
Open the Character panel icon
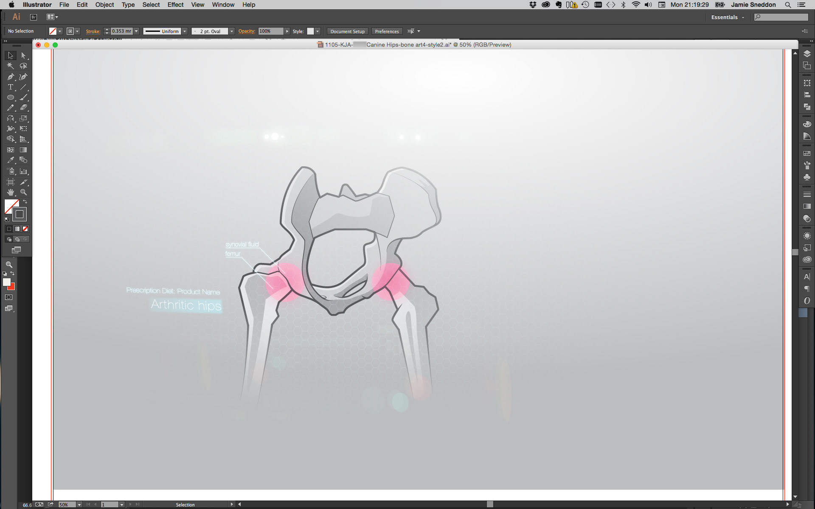[x=807, y=277]
